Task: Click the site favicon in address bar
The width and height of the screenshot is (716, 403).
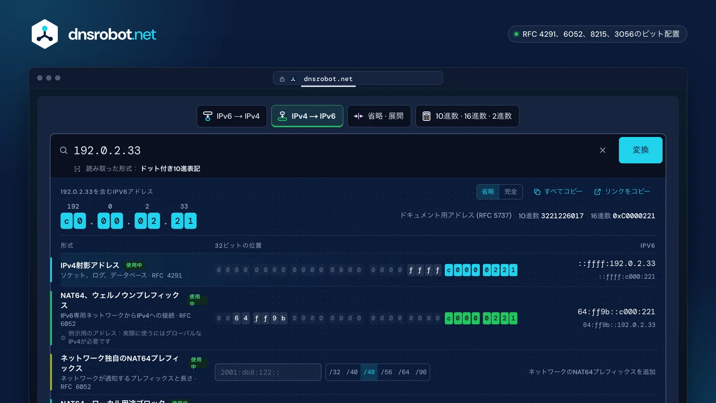Action: point(293,79)
